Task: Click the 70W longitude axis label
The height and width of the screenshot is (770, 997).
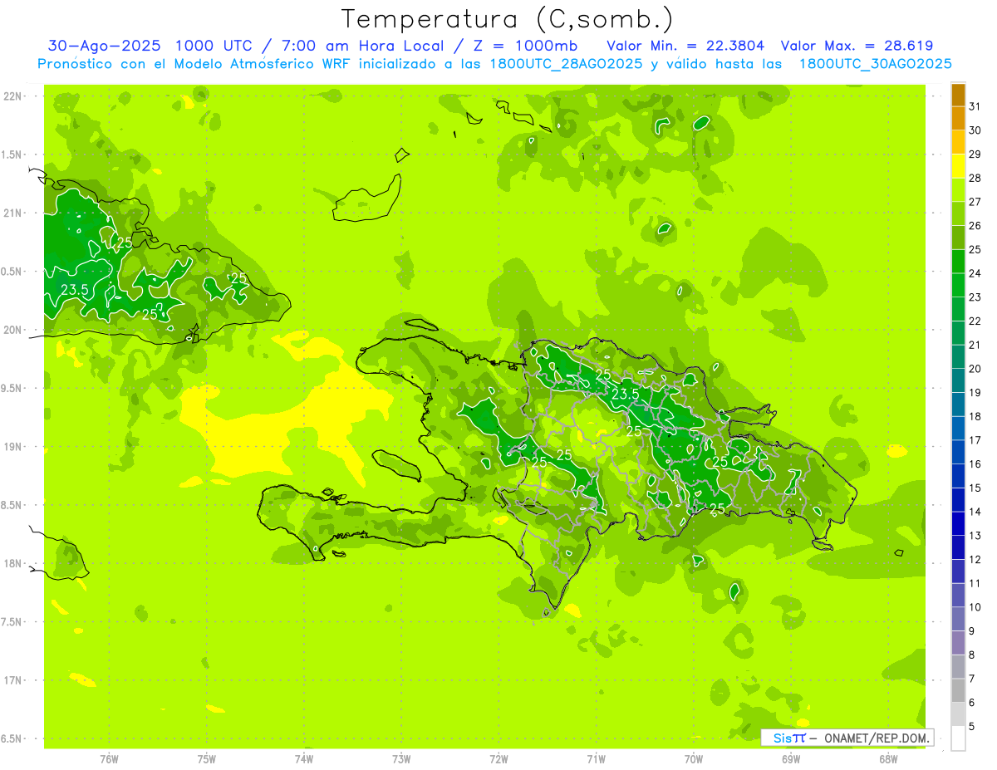Action: (694, 758)
